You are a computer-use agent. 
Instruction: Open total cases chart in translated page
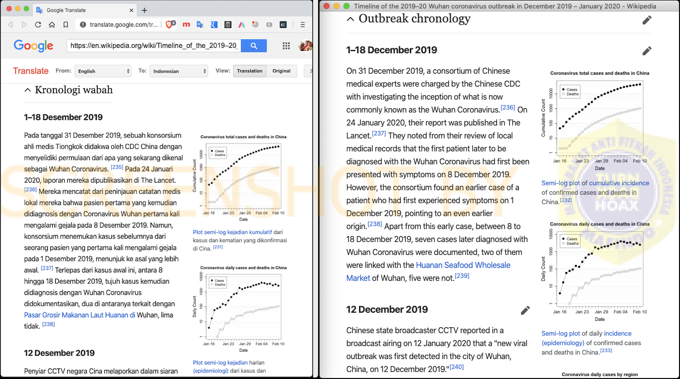240,179
